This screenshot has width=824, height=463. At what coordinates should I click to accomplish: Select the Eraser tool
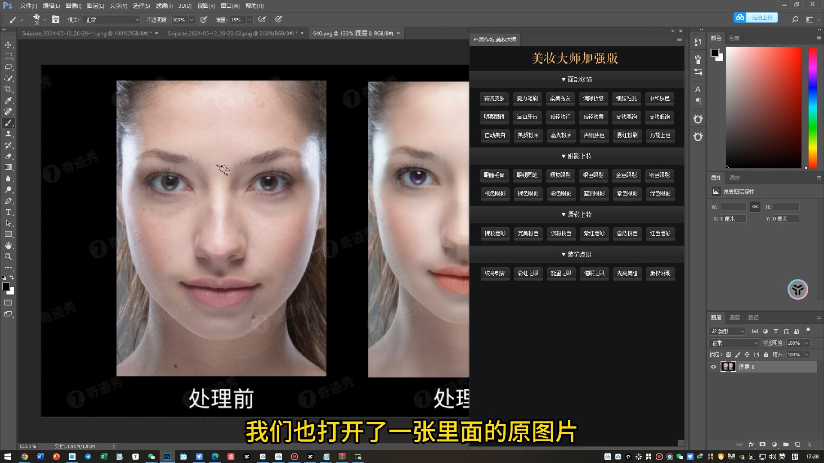[8, 156]
